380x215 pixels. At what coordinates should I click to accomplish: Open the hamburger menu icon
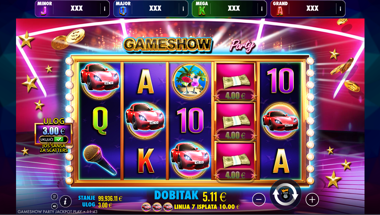point(54,197)
